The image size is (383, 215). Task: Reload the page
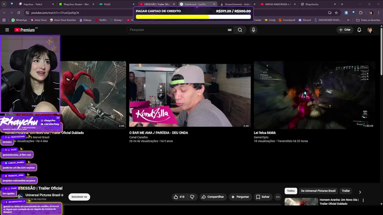pyautogui.click(x=19, y=13)
